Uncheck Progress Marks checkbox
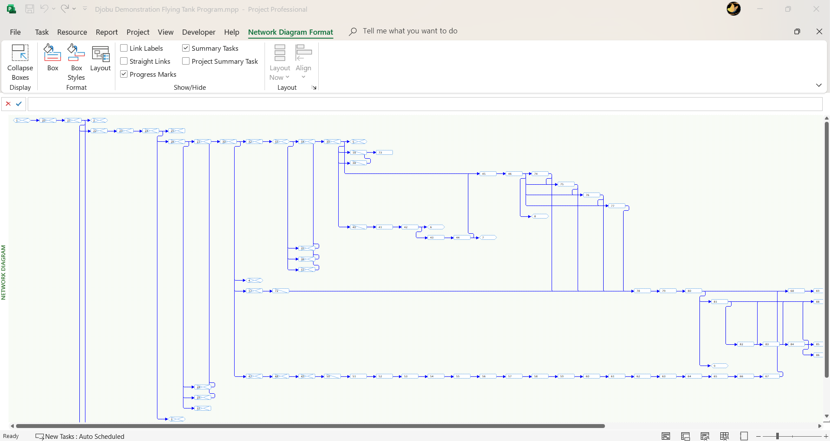 pos(124,74)
